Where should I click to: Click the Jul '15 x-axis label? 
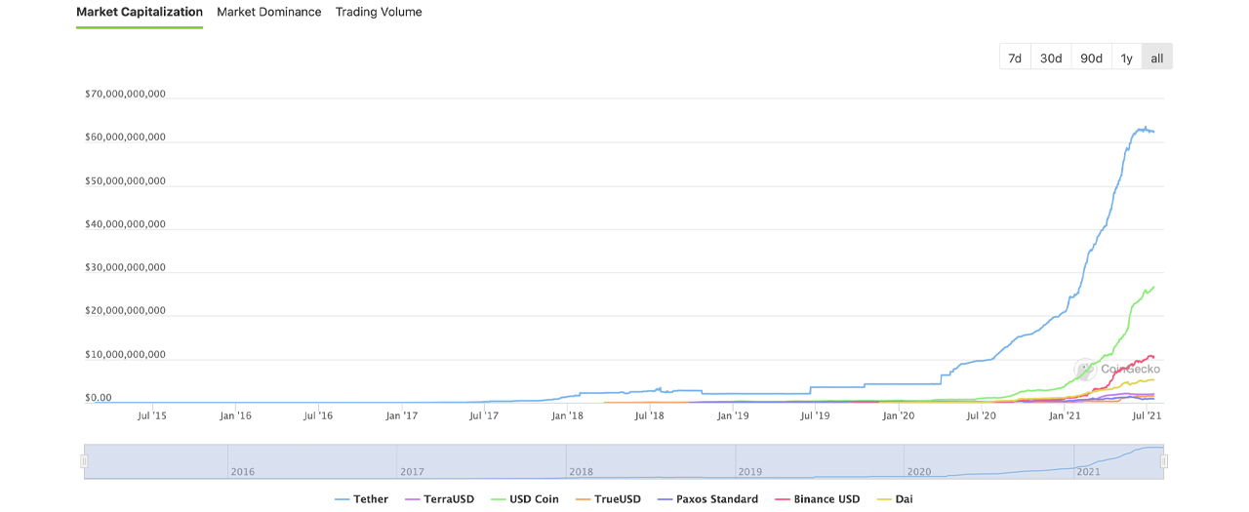[x=152, y=415]
